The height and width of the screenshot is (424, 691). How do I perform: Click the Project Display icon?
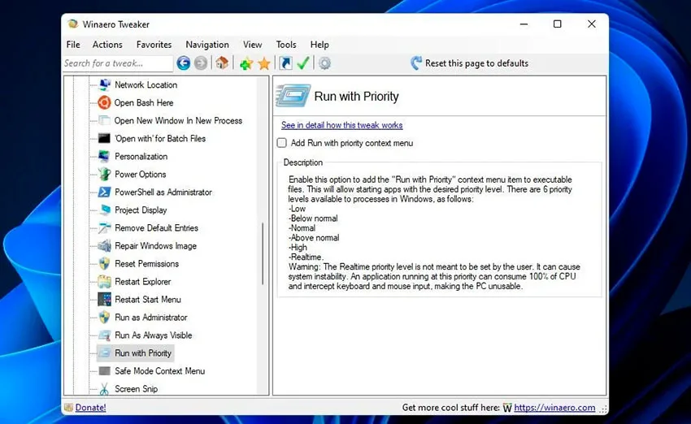pos(105,210)
